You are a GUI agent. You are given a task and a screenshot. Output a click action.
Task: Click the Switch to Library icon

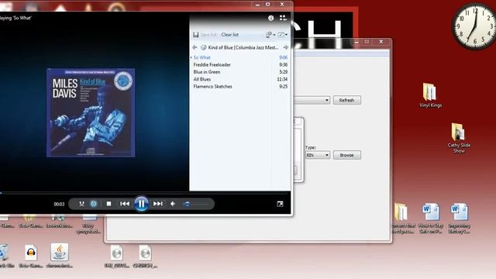click(283, 18)
